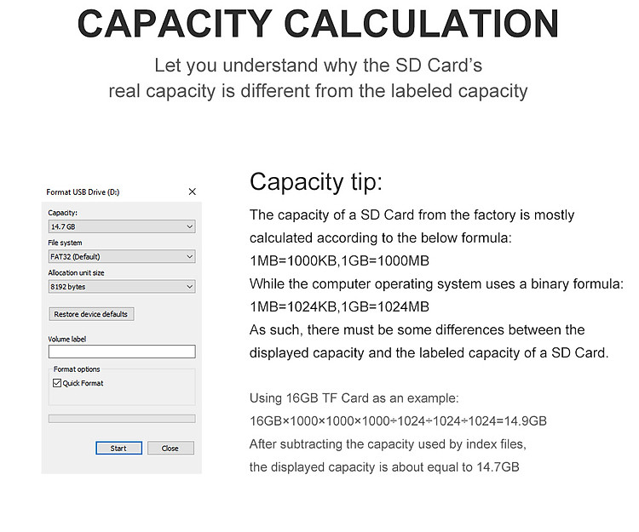Click the CAPACITY CALCULATION heading
Viewport: 639px width, 532px height.
click(x=319, y=24)
